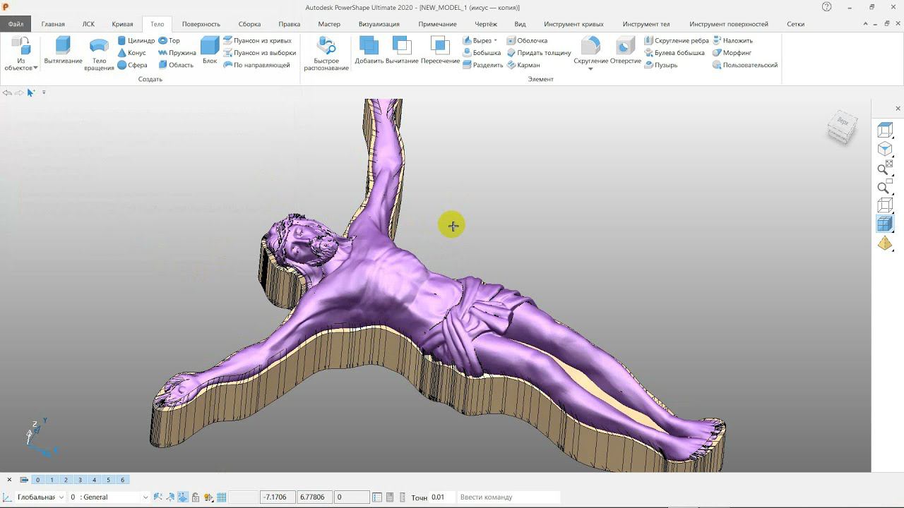Apply the Добавить boolean operation
904x508 pixels.
pos(369,51)
